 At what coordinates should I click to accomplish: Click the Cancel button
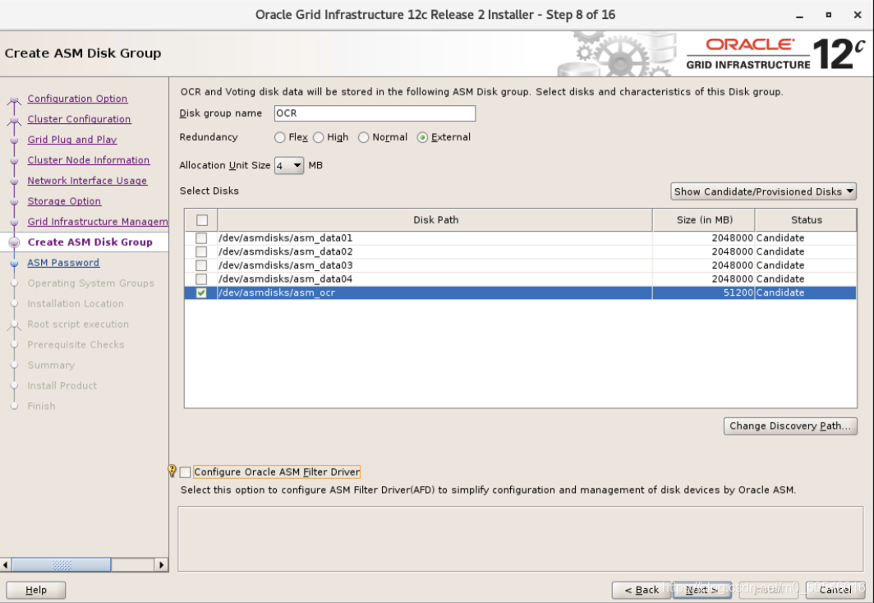coord(835,590)
